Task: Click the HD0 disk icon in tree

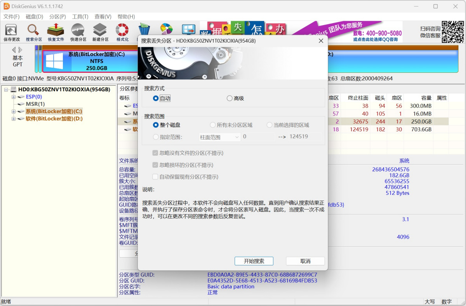Action: pos(14,89)
